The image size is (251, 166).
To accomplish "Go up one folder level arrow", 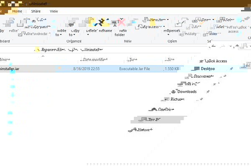I will (237, 46).
